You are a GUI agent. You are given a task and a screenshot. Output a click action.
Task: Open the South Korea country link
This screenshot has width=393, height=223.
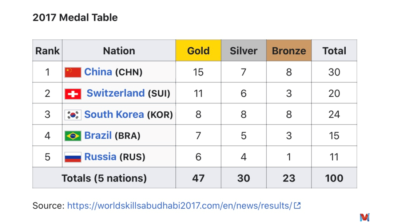pyautogui.click(x=114, y=114)
